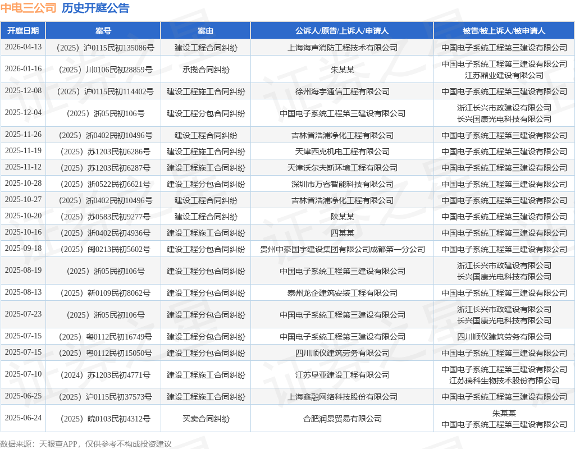Viewport: 575px width, 449px height.
Task: Click plaintiff 四某某
Action: [x=342, y=233]
